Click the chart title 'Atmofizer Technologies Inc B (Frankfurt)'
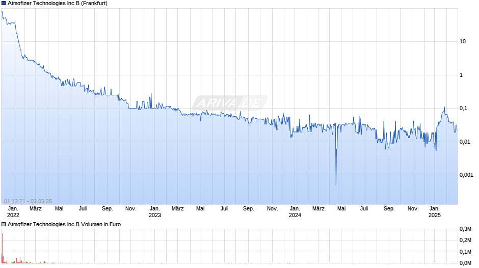This screenshot has width=479, height=268. coord(58,4)
